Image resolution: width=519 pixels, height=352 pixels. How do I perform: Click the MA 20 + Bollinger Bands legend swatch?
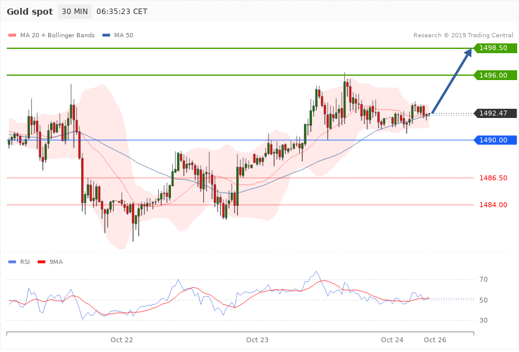click(12, 35)
